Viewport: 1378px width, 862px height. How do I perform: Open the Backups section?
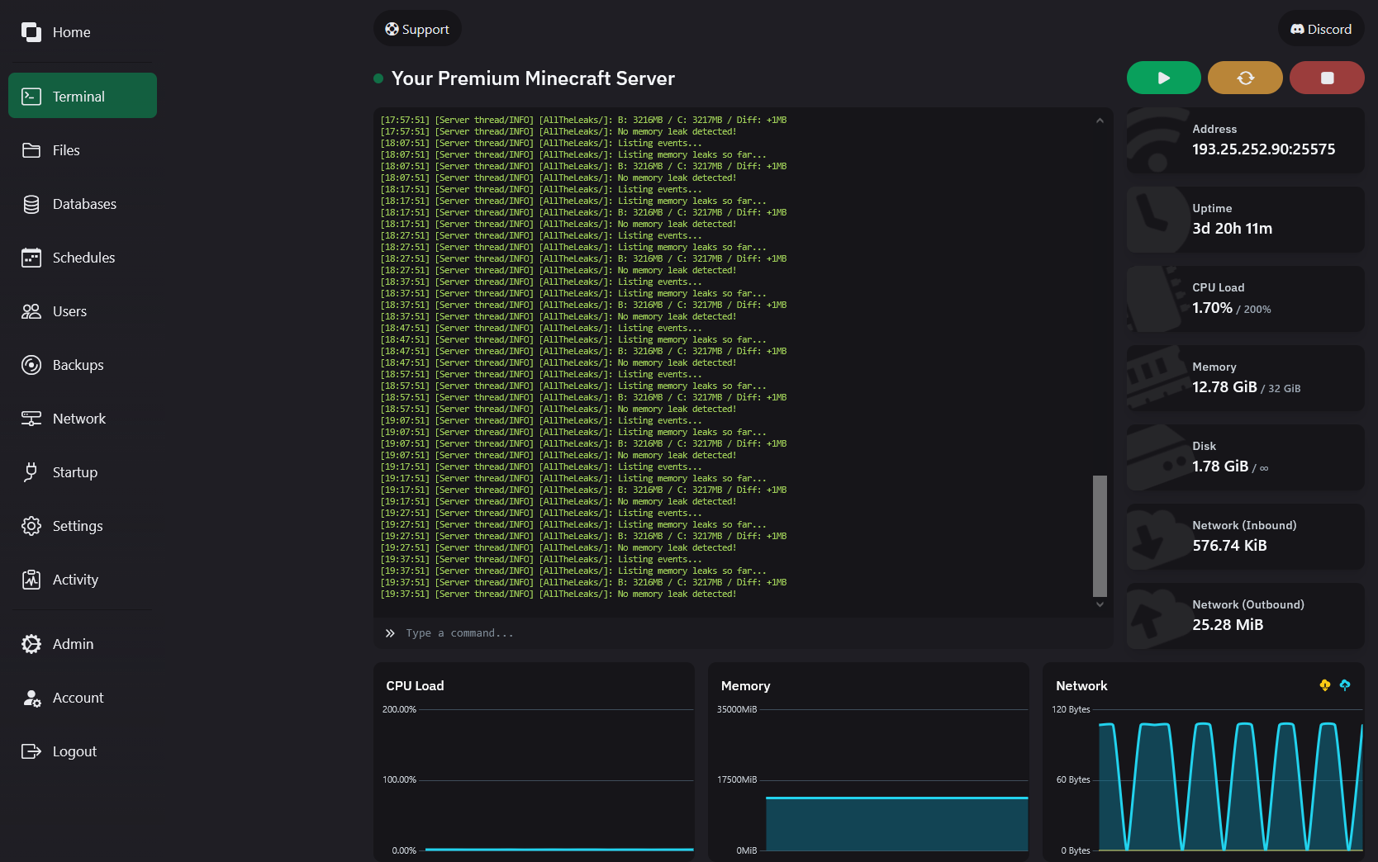point(78,364)
